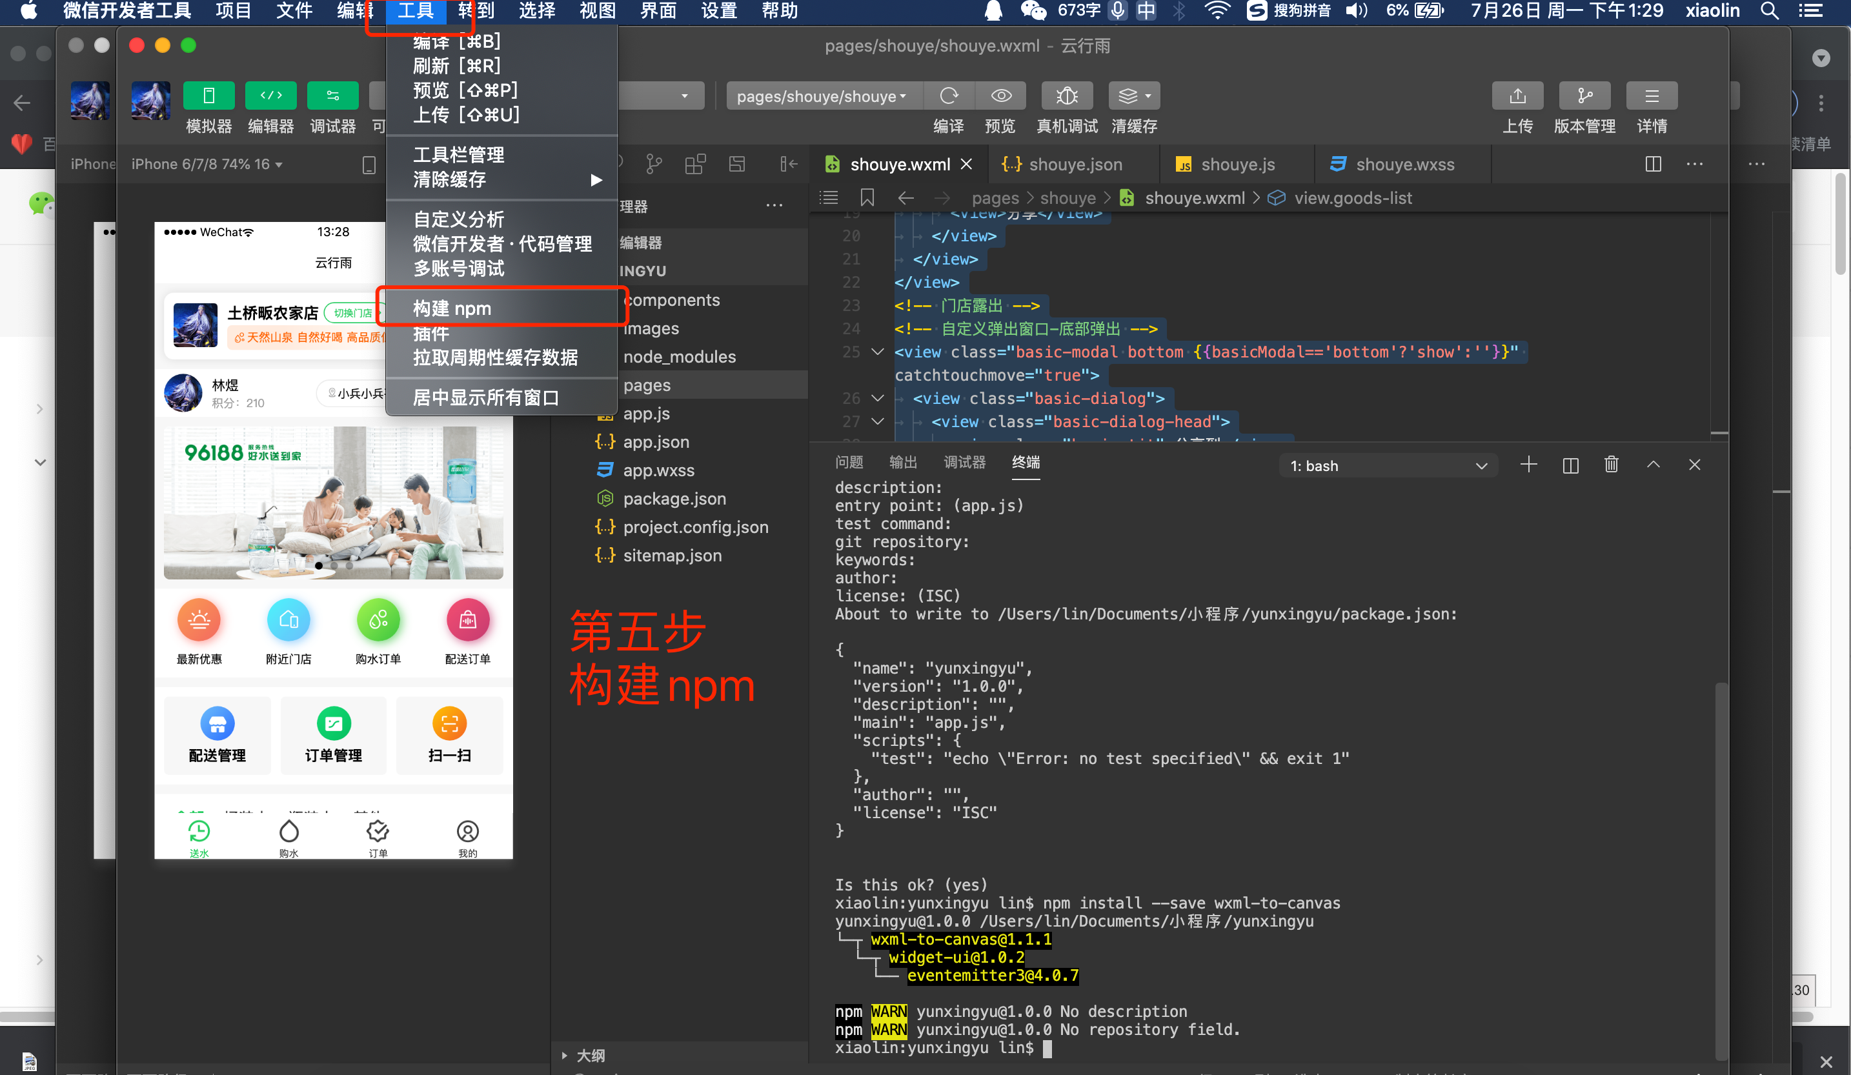Open Spotlight search in menu bar
The height and width of the screenshot is (1075, 1851).
coord(1769,11)
